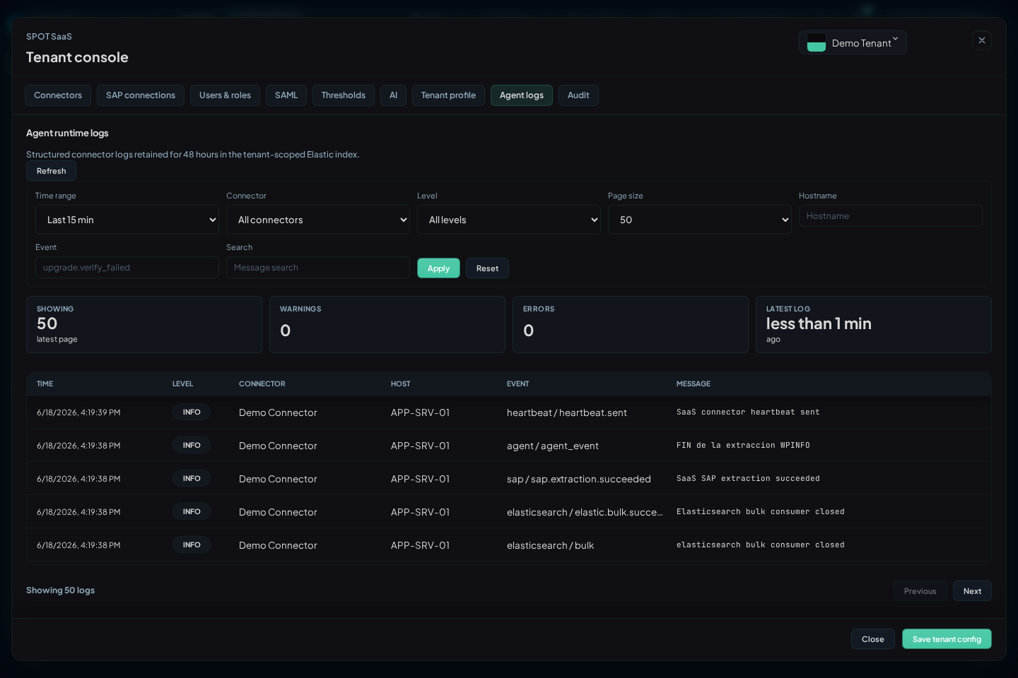Screen dimensions: 1018x678
Task: Click APP-SRV-01 in agent_event row
Action: tap(420, 446)
